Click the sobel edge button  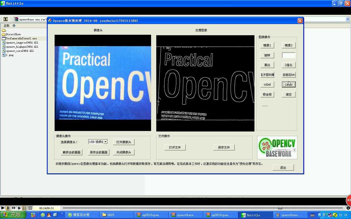[x=267, y=85]
